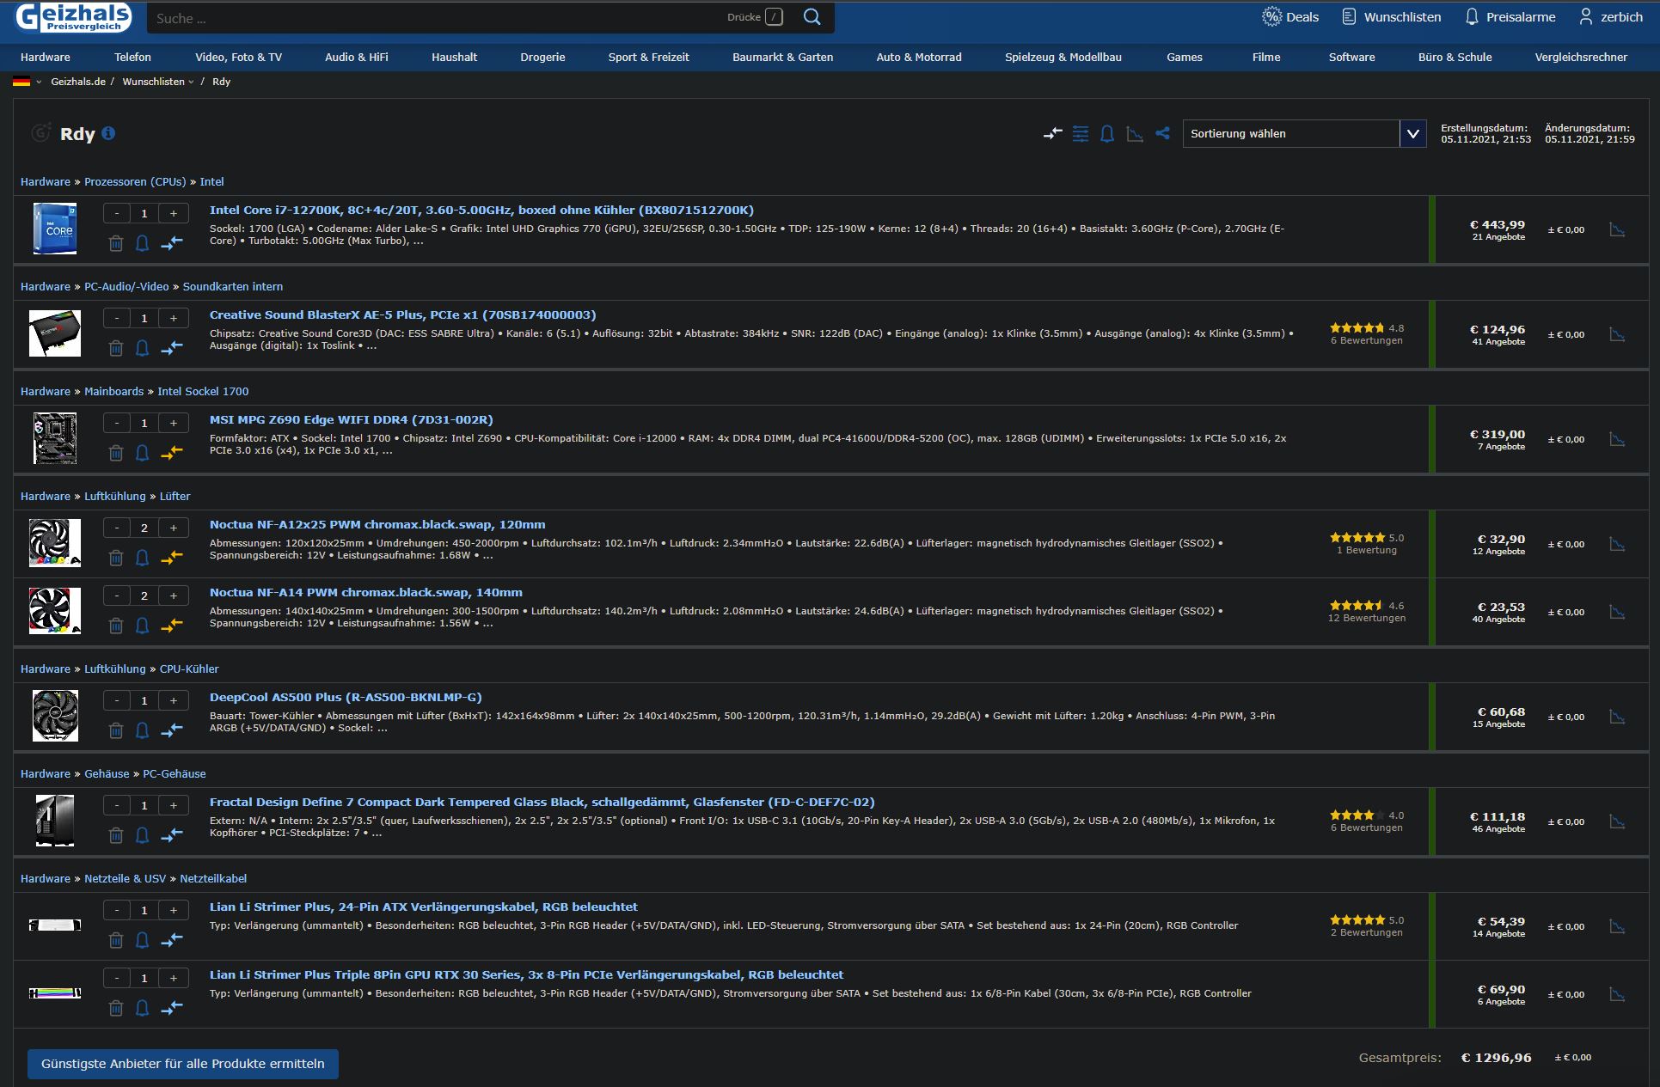Open the Hardware menu category
Viewport: 1660px width, 1087px height.
(x=46, y=57)
